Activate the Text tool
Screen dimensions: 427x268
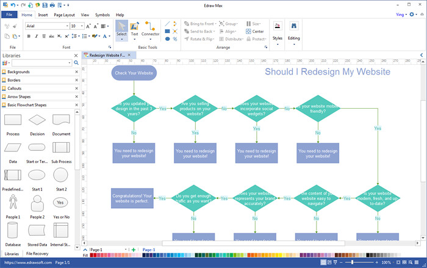coord(134,29)
